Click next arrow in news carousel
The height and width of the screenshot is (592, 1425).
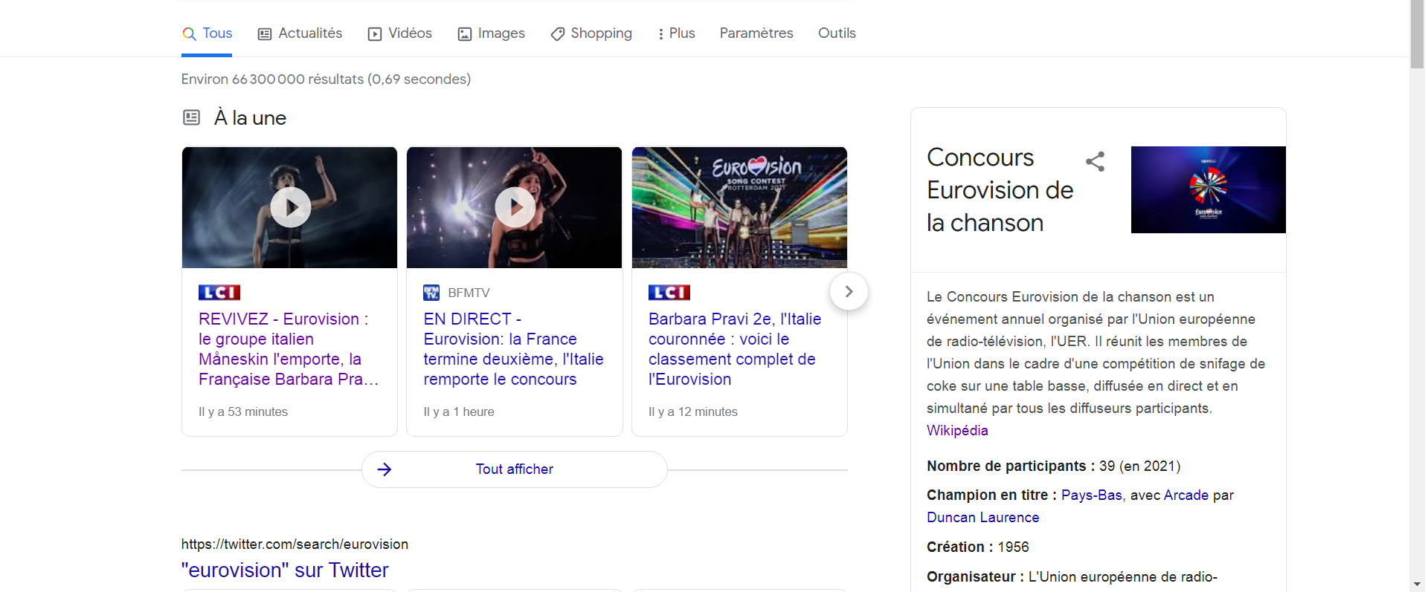pos(849,292)
